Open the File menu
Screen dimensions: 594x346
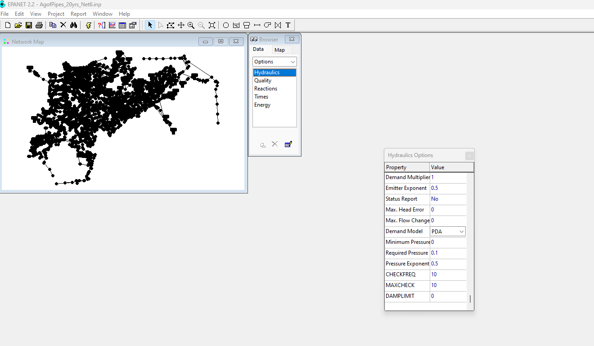(4, 14)
